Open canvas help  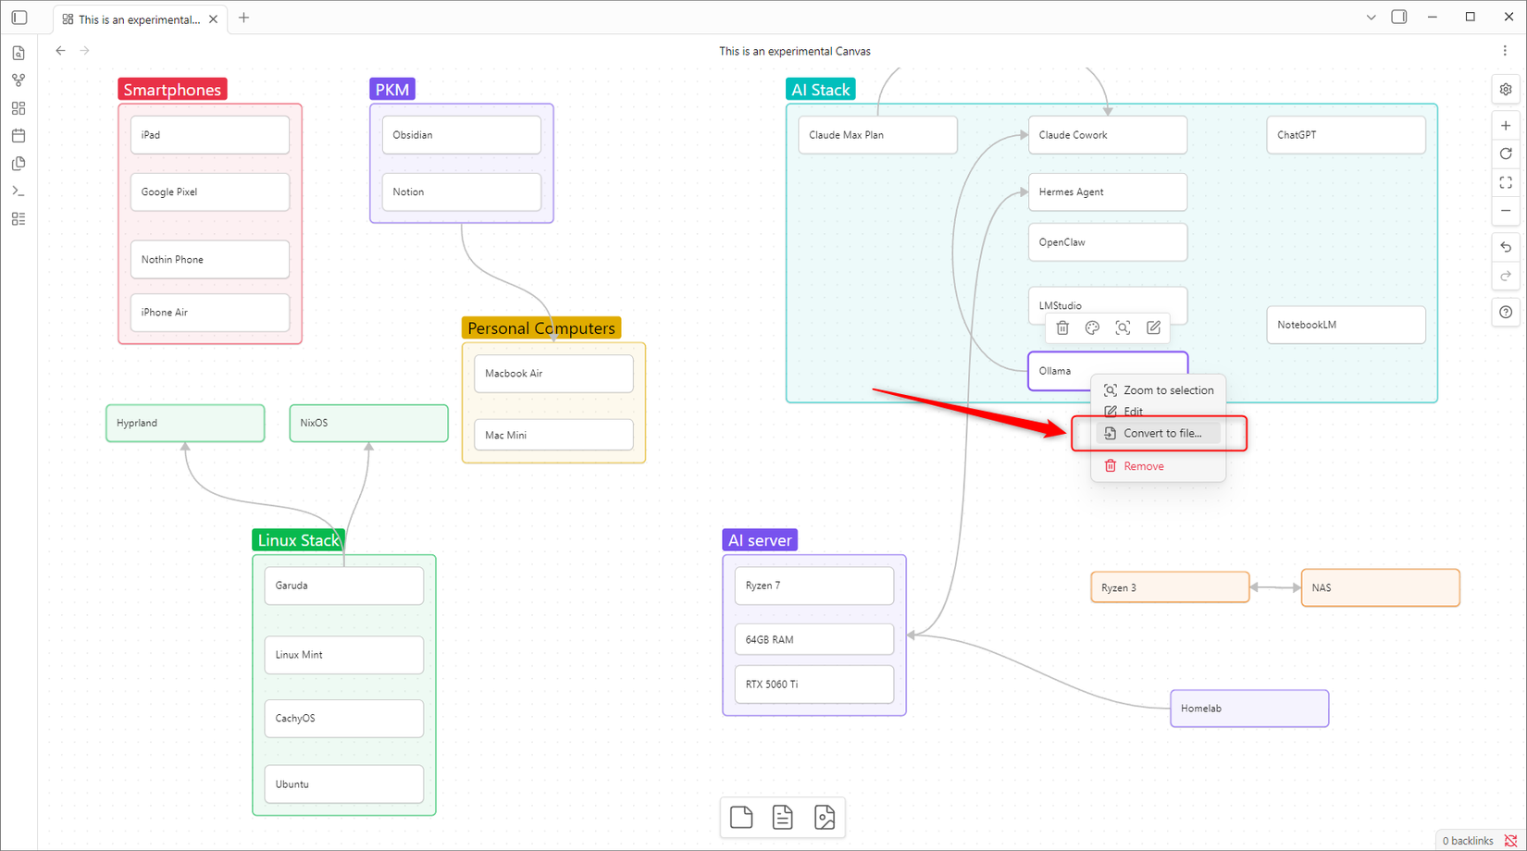pyautogui.click(x=1506, y=312)
